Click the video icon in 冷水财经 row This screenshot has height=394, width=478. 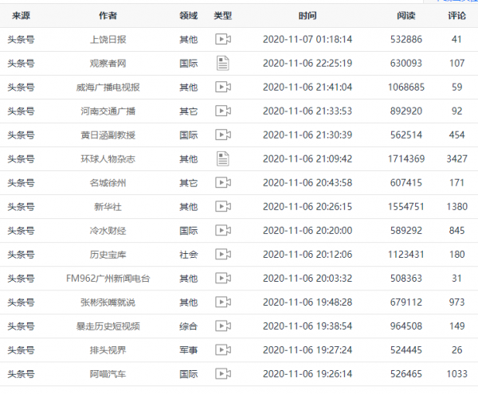(223, 231)
